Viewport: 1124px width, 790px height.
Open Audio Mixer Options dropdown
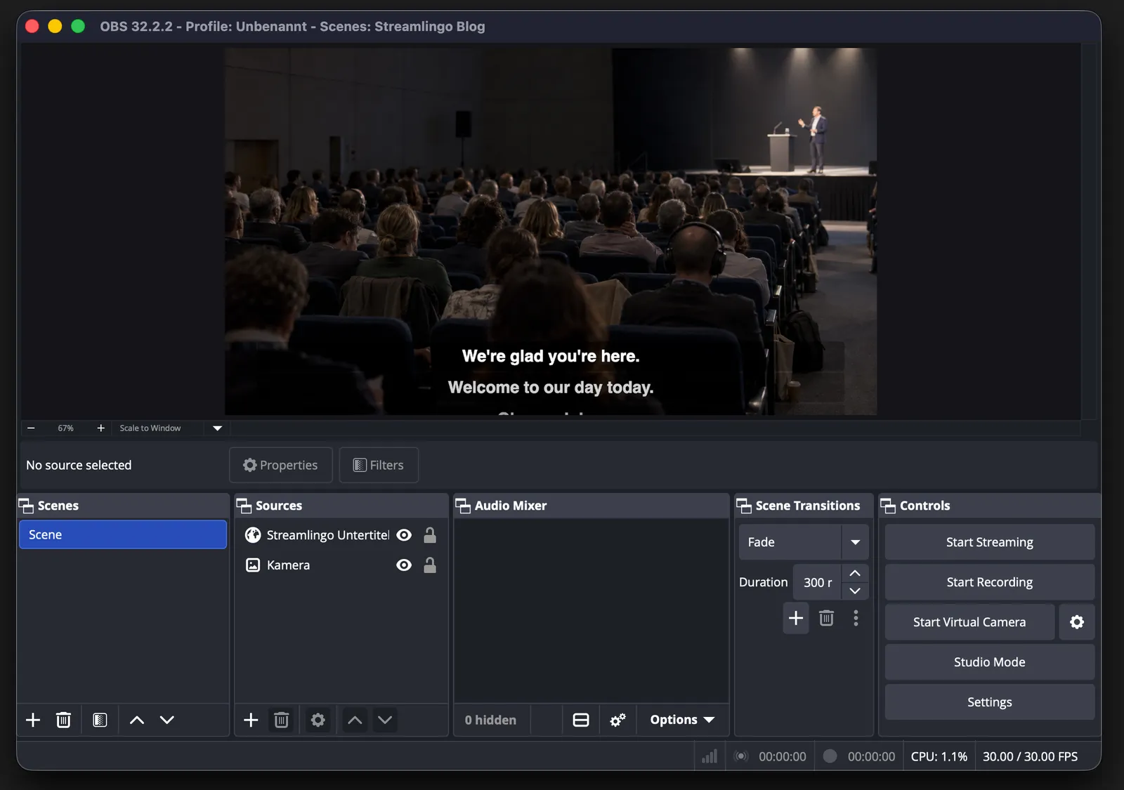tap(682, 720)
